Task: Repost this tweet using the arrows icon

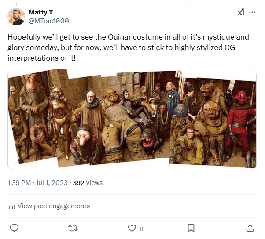Action: (74, 228)
